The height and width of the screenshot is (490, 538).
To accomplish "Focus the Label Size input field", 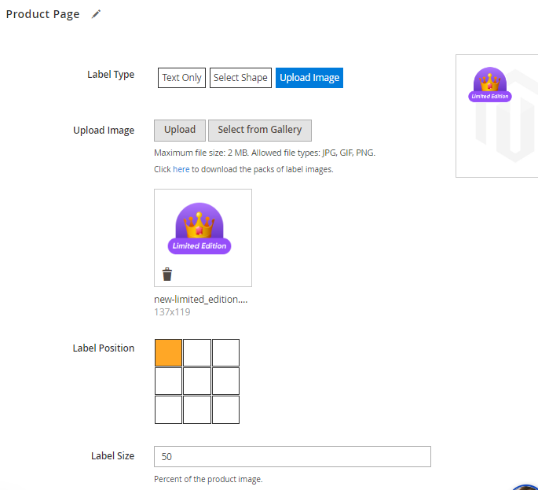I will [x=292, y=457].
